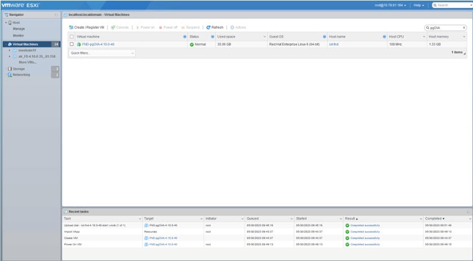
Task: Select Virtual Machines in the Navigator
Action: coord(25,44)
